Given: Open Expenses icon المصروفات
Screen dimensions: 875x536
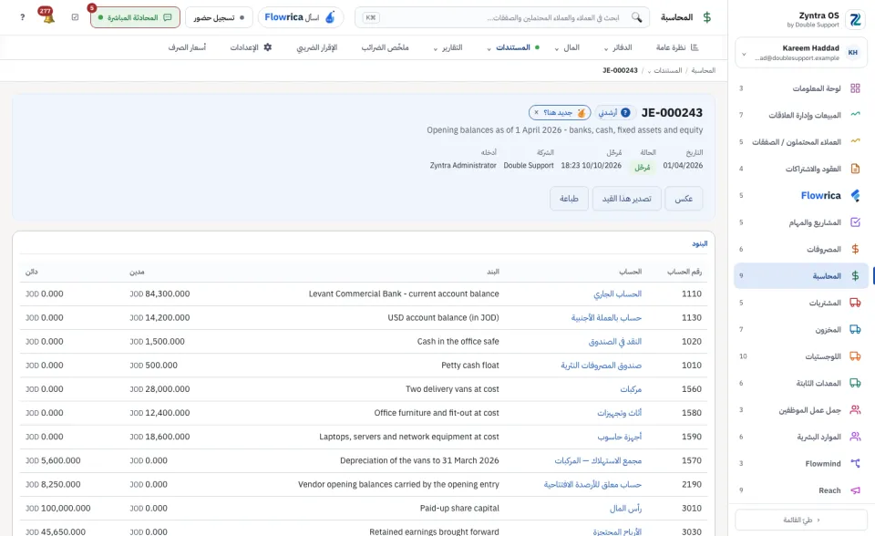Looking at the screenshot, I should point(855,249).
